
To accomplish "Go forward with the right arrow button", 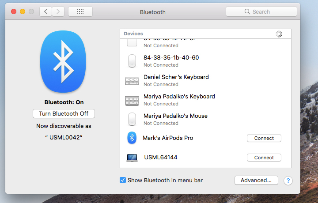I will coord(58,11).
